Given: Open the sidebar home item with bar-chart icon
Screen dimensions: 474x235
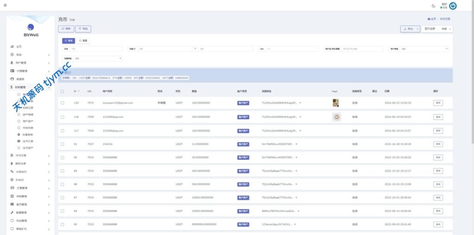Looking at the screenshot, I should pos(19,47).
